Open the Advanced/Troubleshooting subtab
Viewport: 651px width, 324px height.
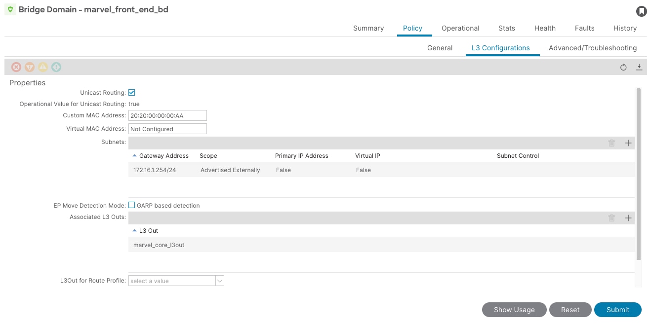tap(593, 48)
